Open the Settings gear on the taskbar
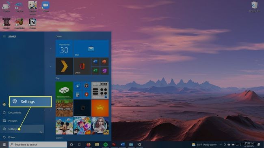This screenshot has height=148, width=264. coord(140,144)
